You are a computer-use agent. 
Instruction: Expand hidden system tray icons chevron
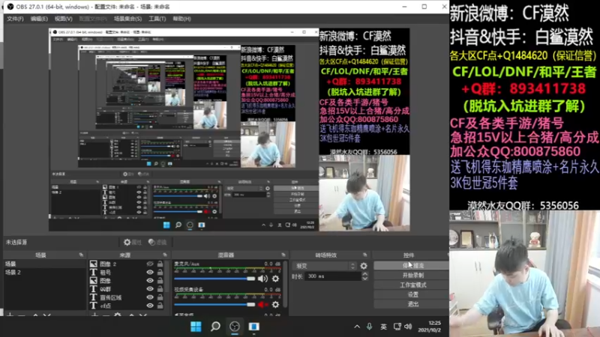pos(357,327)
